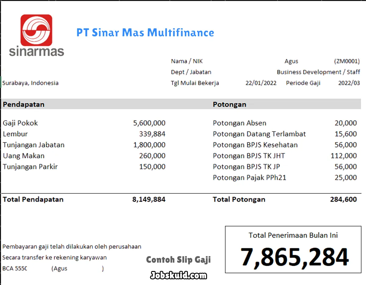Select the Potongan BPJS Kesehatan amount

pyautogui.click(x=345, y=145)
